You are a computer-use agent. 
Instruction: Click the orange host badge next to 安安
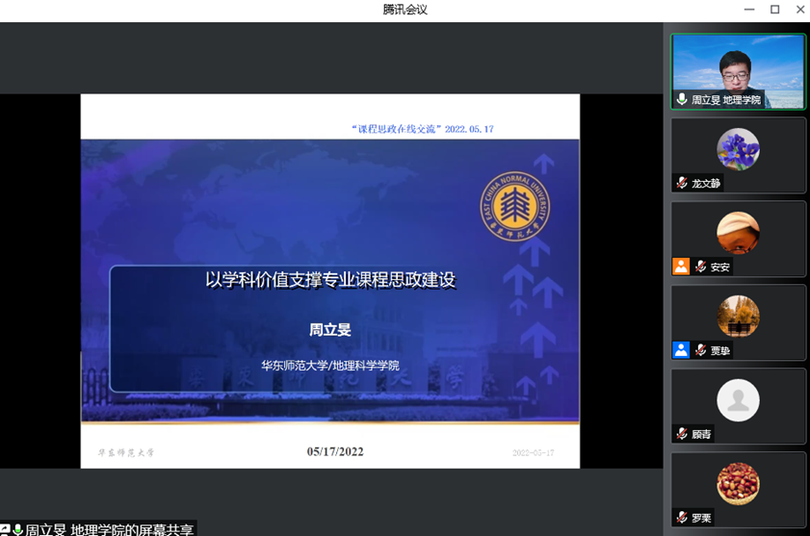(x=681, y=267)
